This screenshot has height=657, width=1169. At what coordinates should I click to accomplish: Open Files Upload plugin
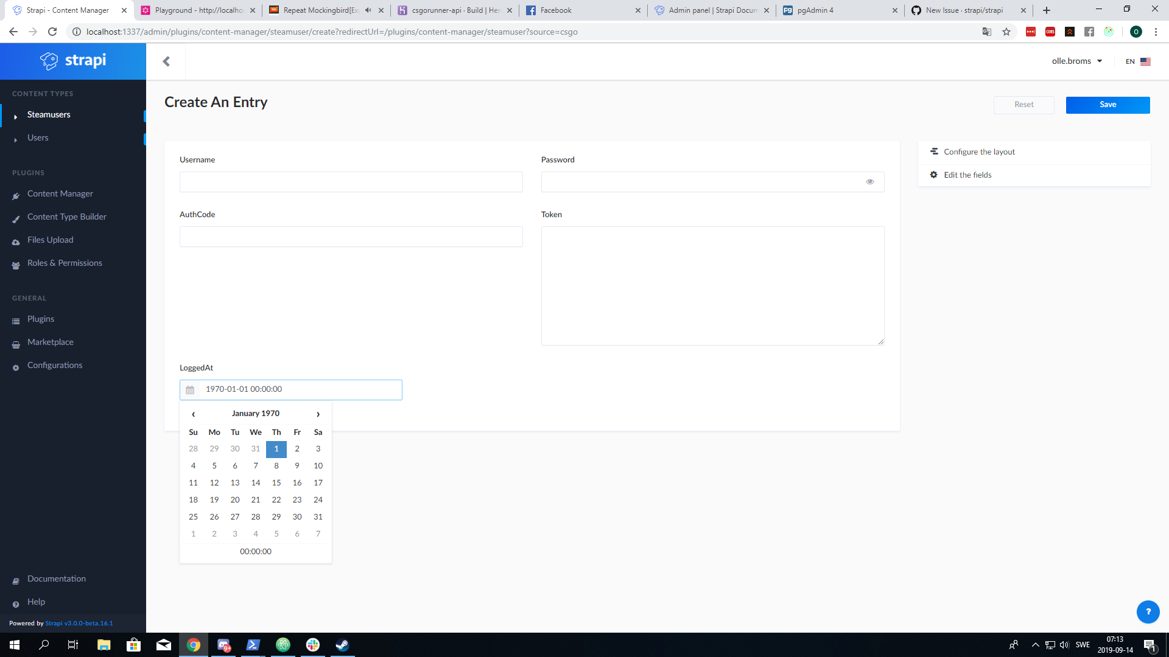pyautogui.click(x=51, y=240)
